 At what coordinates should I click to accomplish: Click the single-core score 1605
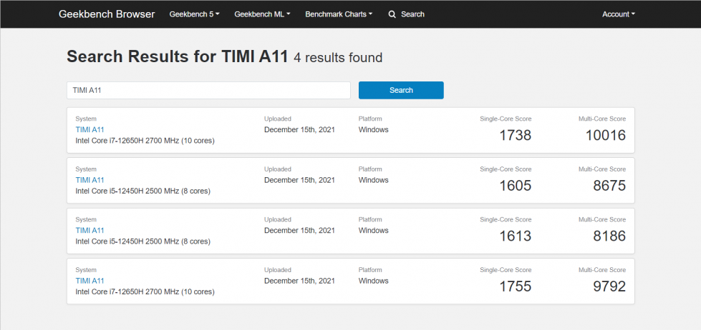[515, 186]
